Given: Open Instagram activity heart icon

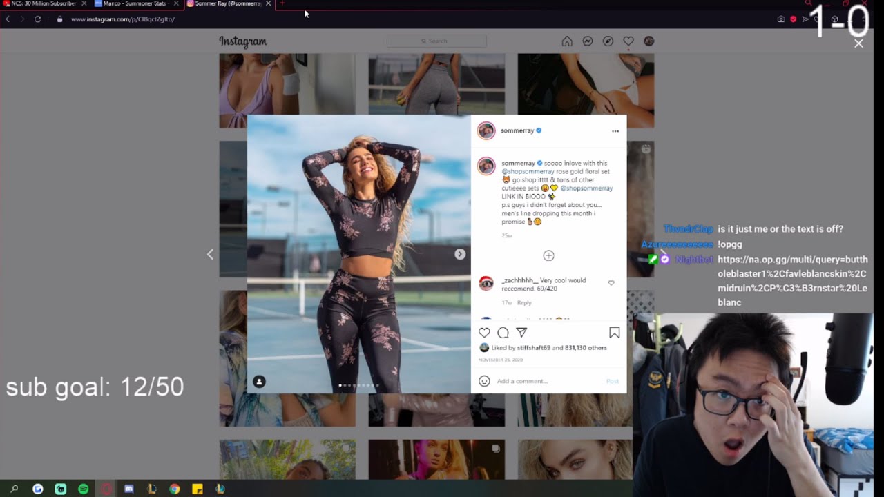Looking at the screenshot, I should tap(628, 41).
